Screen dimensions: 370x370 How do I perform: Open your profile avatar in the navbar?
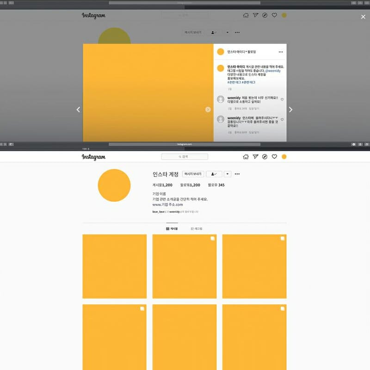[284, 156]
